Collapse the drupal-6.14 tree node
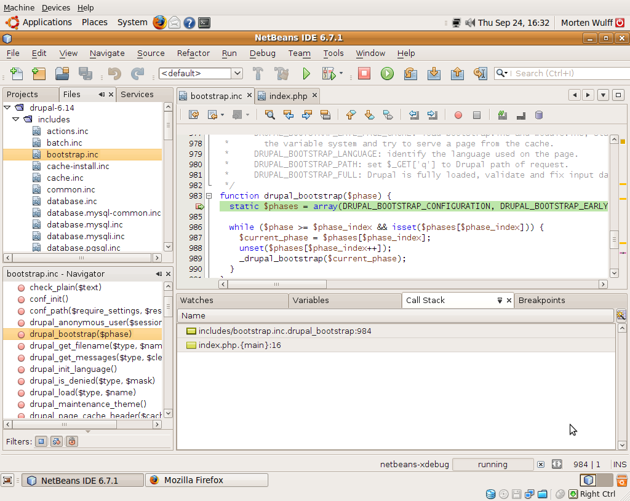630x501 pixels. click(7, 108)
